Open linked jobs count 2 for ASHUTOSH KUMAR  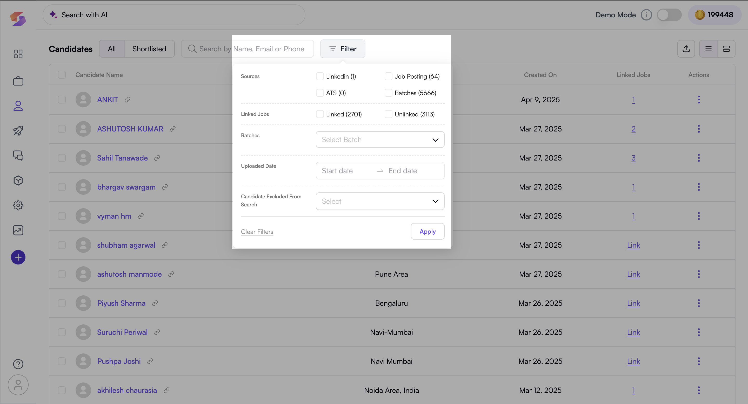click(633, 129)
